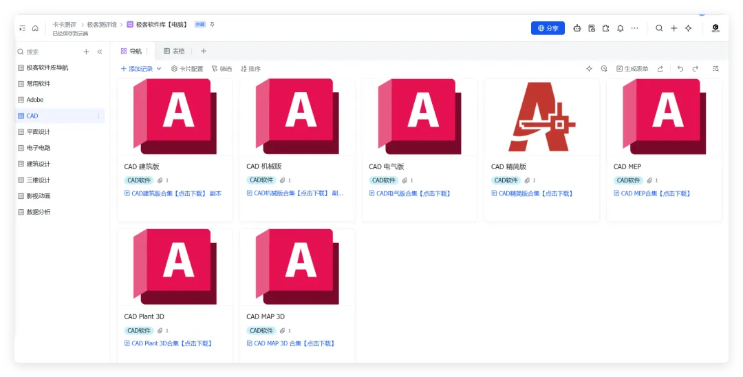Click the CAD Plant 3D card thumbnail image
This screenshot has height=377, width=743.
click(x=175, y=267)
